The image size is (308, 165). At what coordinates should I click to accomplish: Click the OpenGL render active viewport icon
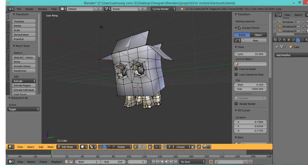(204, 147)
